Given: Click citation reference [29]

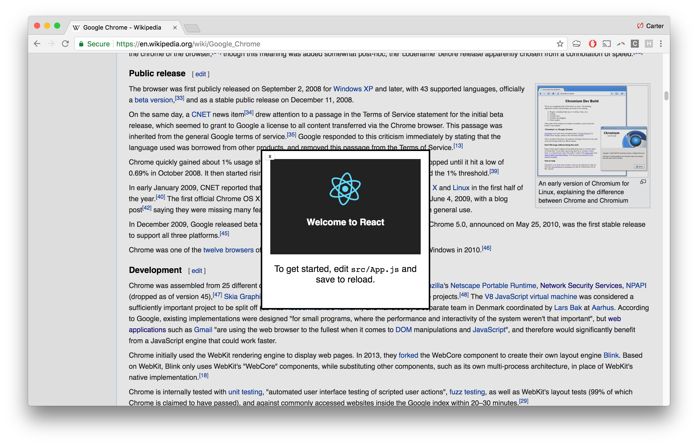Looking at the screenshot, I should click(x=523, y=401).
